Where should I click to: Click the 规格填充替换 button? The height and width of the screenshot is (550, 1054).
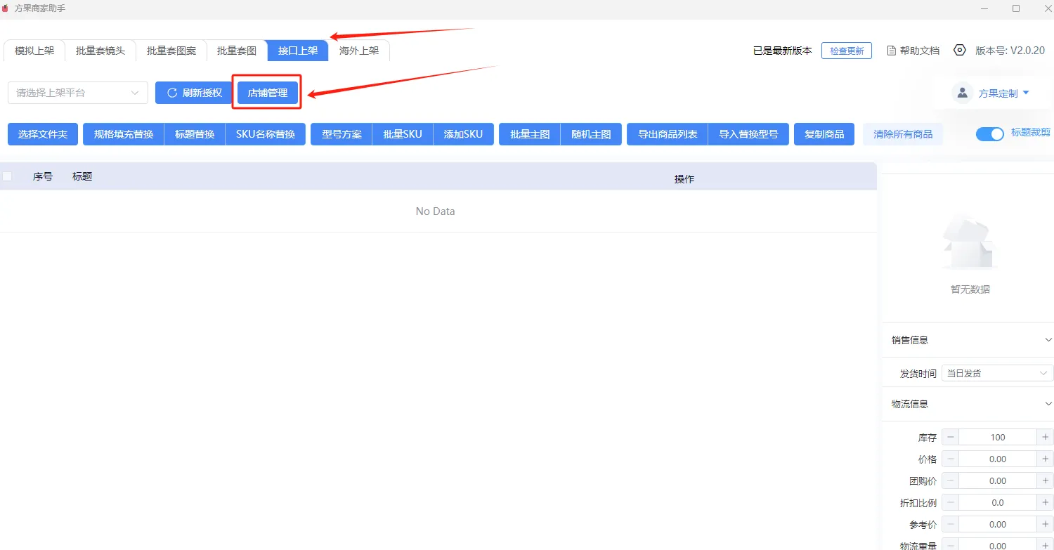point(124,134)
